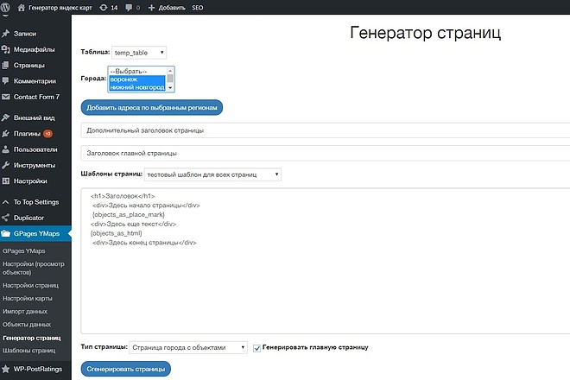This screenshot has height=380, width=570.
Task: Click inside the template code textarea
Action: tap(326, 261)
